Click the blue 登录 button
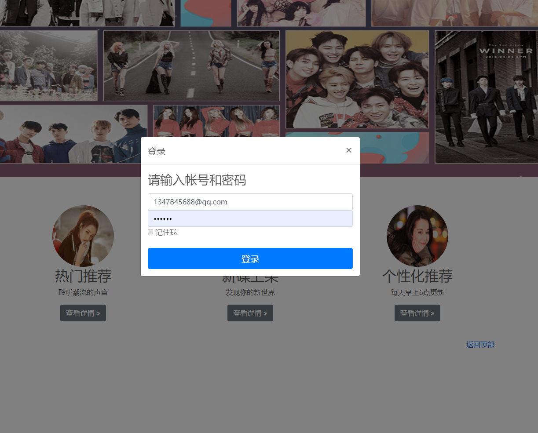This screenshot has width=538, height=433. [250, 258]
